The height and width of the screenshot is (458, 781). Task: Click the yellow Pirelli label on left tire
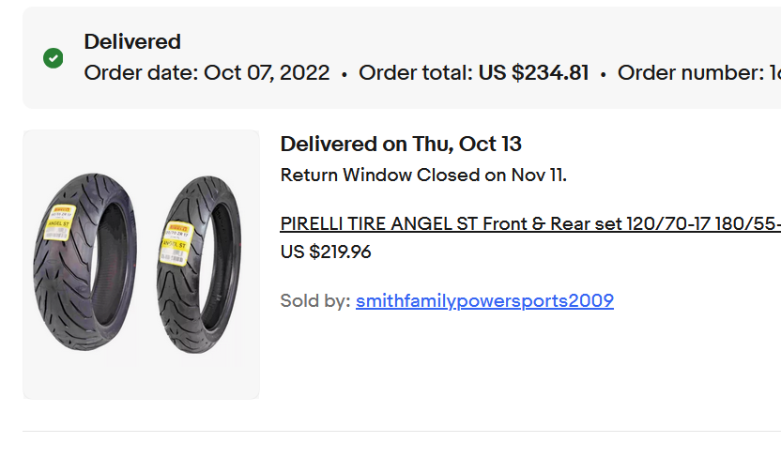coord(60,222)
